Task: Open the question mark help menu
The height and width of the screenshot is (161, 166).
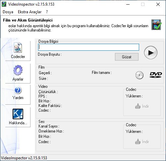Action: (47, 12)
